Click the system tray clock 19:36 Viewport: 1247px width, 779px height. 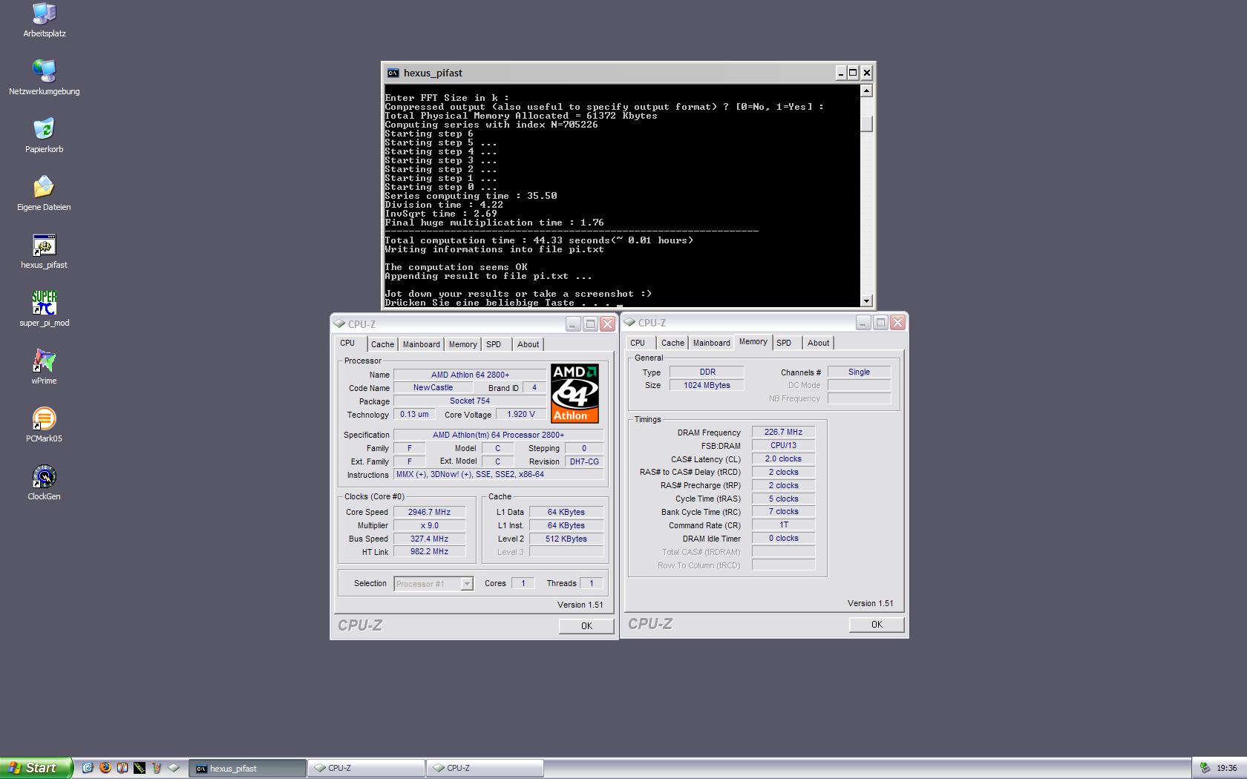(x=1226, y=768)
